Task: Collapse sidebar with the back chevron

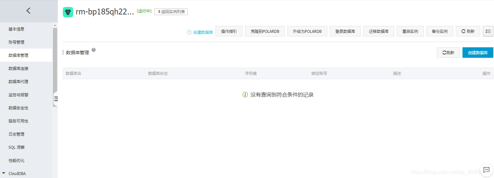Action: pyautogui.click(x=28, y=11)
